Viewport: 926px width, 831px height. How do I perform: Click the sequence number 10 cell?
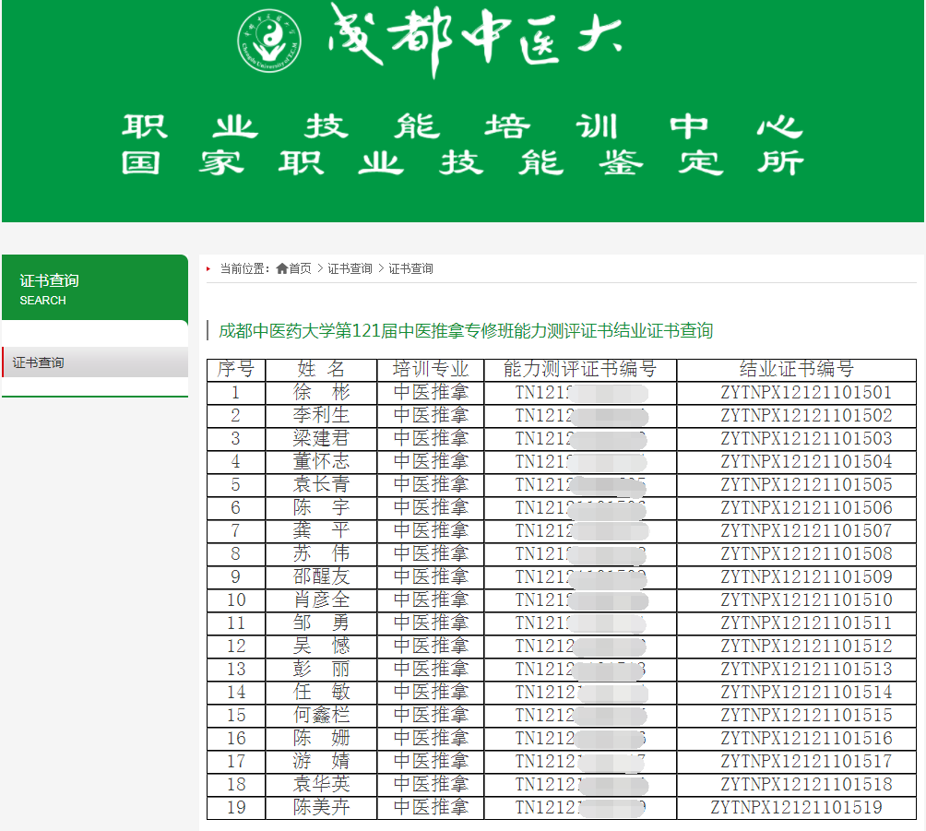(236, 600)
